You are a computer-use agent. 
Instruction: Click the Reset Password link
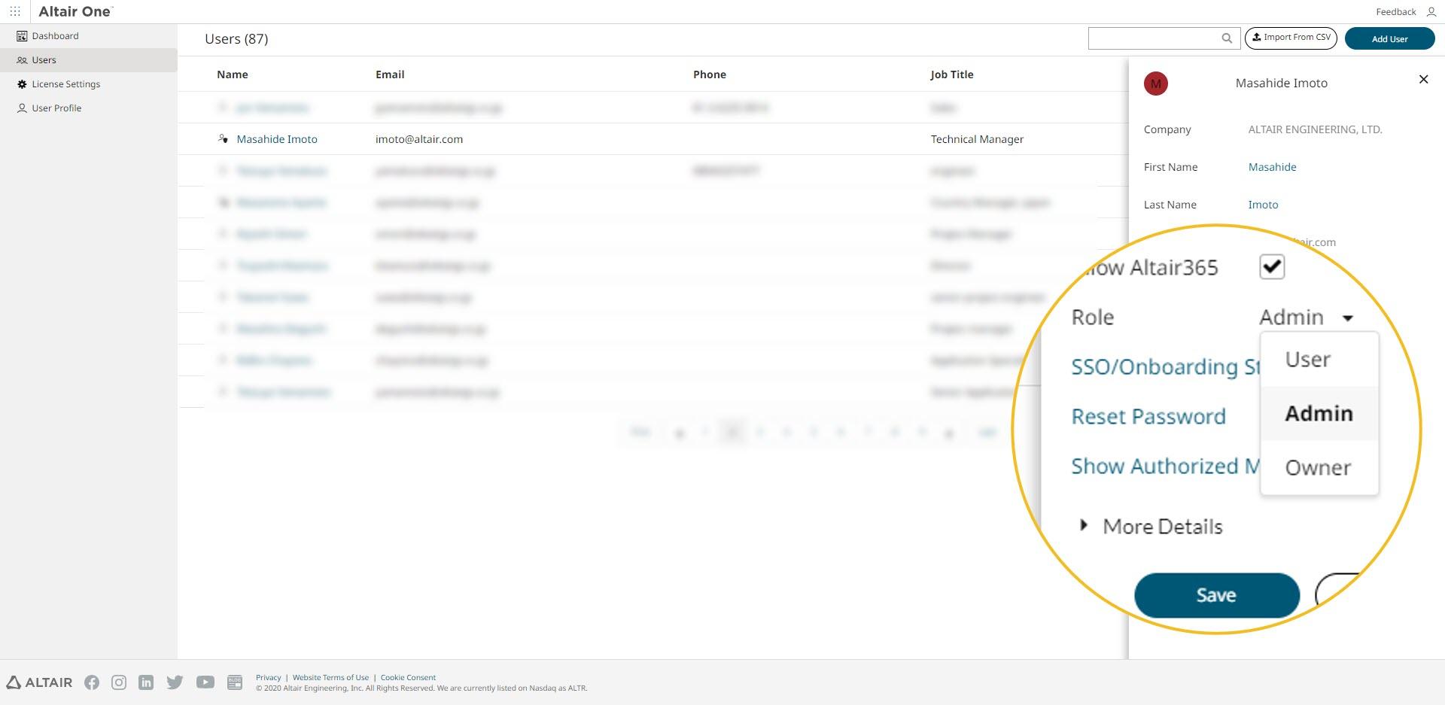pyautogui.click(x=1148, y=416)
